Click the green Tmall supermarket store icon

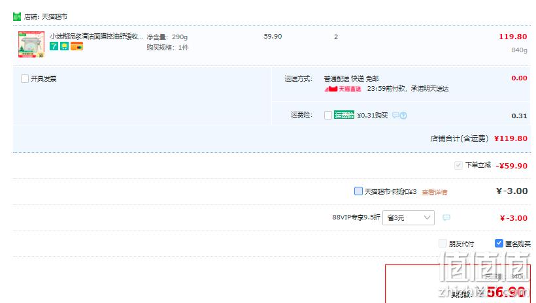(17, 16)
